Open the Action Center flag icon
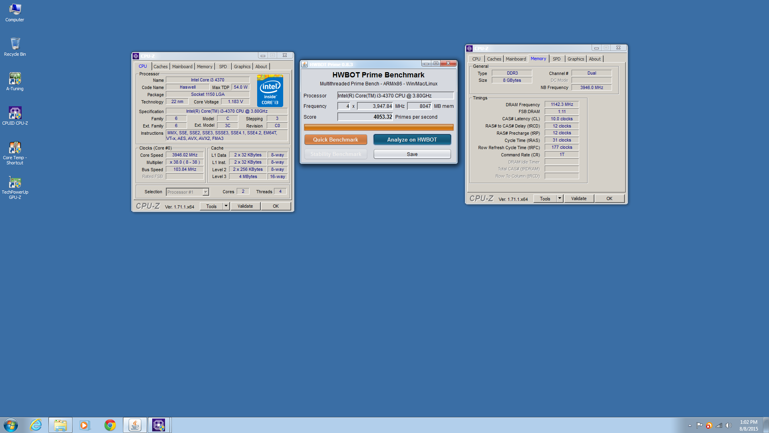 699,425
